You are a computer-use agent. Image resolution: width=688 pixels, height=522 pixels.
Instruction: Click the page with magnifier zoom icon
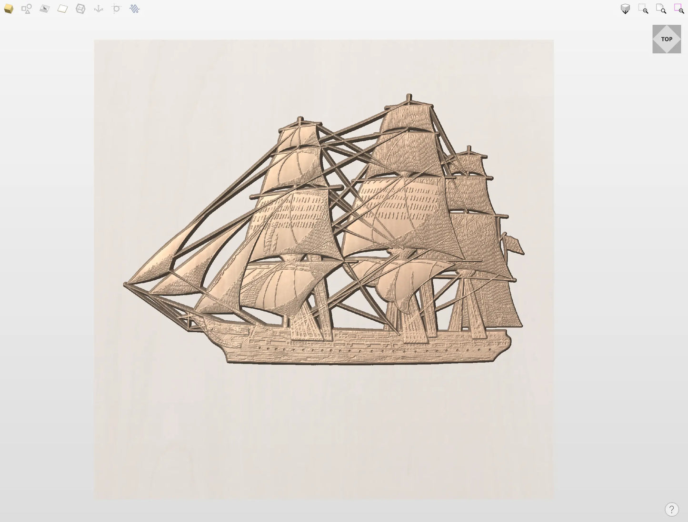661,9
